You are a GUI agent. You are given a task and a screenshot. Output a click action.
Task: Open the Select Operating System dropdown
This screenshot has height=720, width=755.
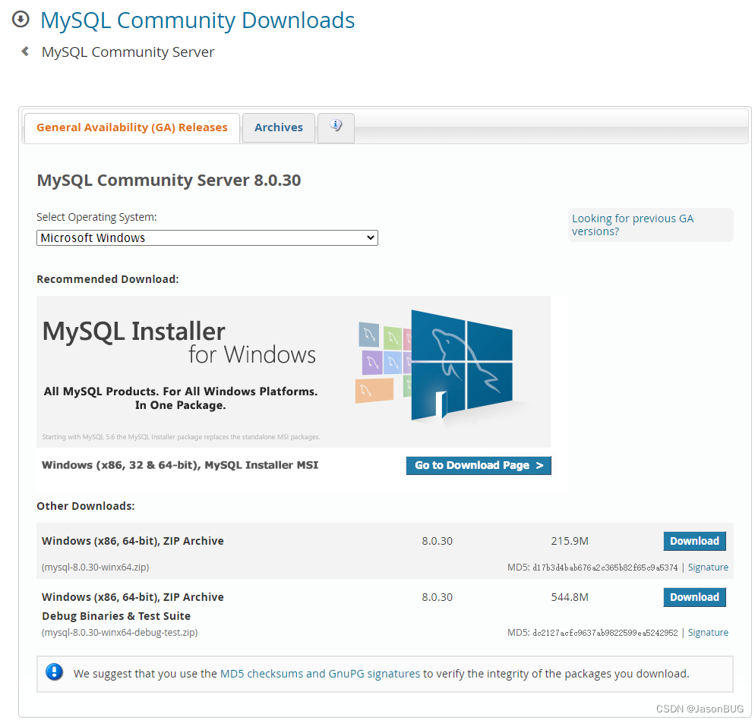point(207,237)
